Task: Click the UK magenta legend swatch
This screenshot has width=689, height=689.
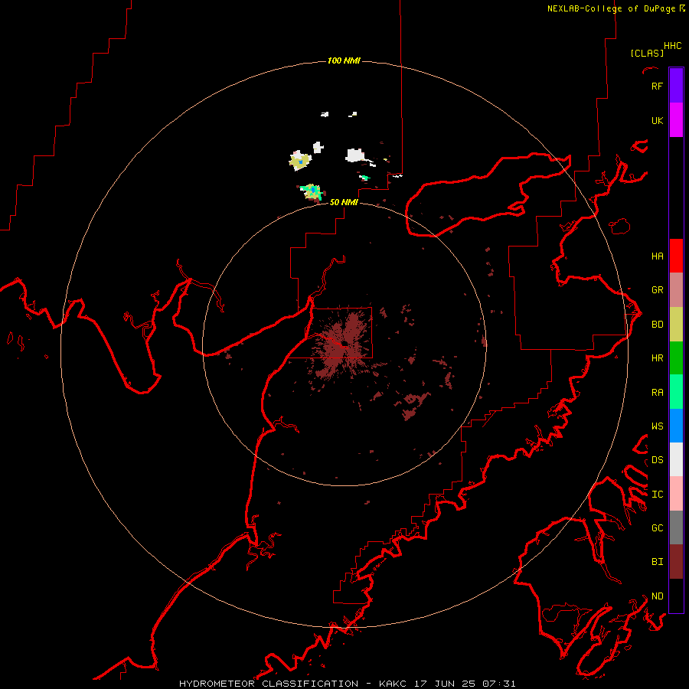Action: point(676,120)
